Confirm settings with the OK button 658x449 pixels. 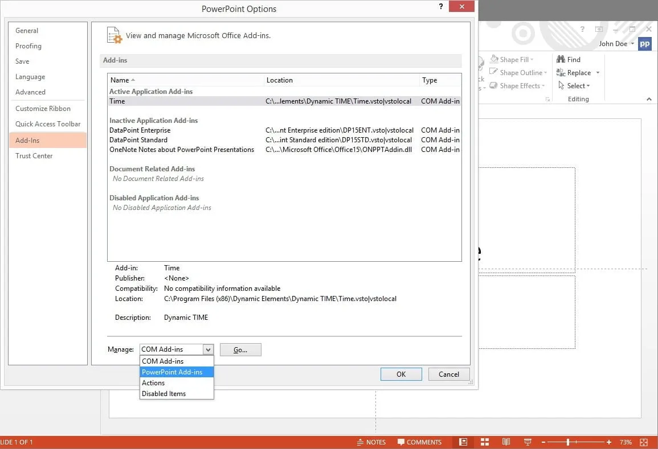click(x=401, y=374)
